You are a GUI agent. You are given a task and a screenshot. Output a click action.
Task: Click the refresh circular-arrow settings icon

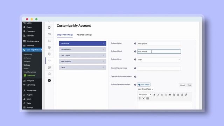(49, 28)
